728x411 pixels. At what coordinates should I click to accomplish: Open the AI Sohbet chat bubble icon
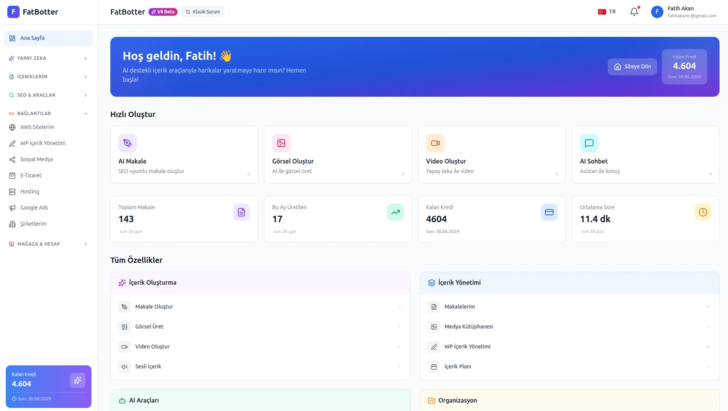(589, 143)
